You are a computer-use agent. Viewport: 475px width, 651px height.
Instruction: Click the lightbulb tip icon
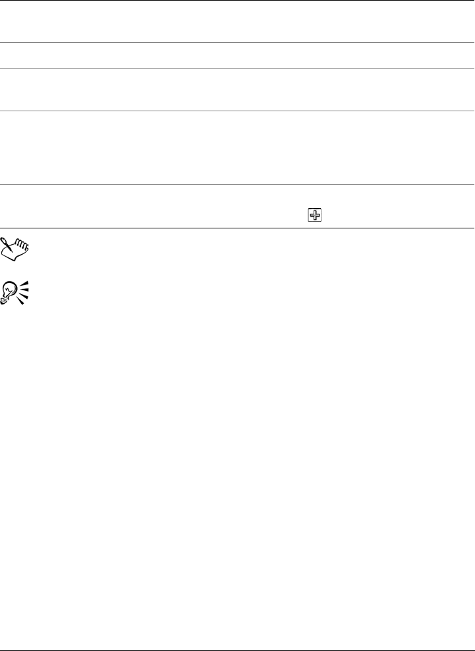(14, 294)
